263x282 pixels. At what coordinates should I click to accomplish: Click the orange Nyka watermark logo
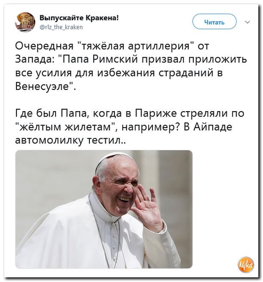(x=246, y=264)
